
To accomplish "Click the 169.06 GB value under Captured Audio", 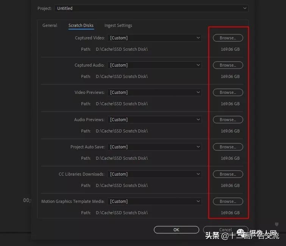I will (x=230, y=76).
